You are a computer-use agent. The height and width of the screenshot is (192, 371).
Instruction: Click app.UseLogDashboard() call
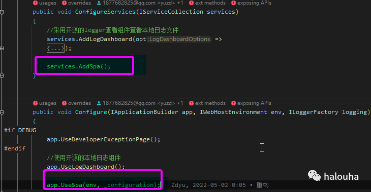click(x=86, y=167)
